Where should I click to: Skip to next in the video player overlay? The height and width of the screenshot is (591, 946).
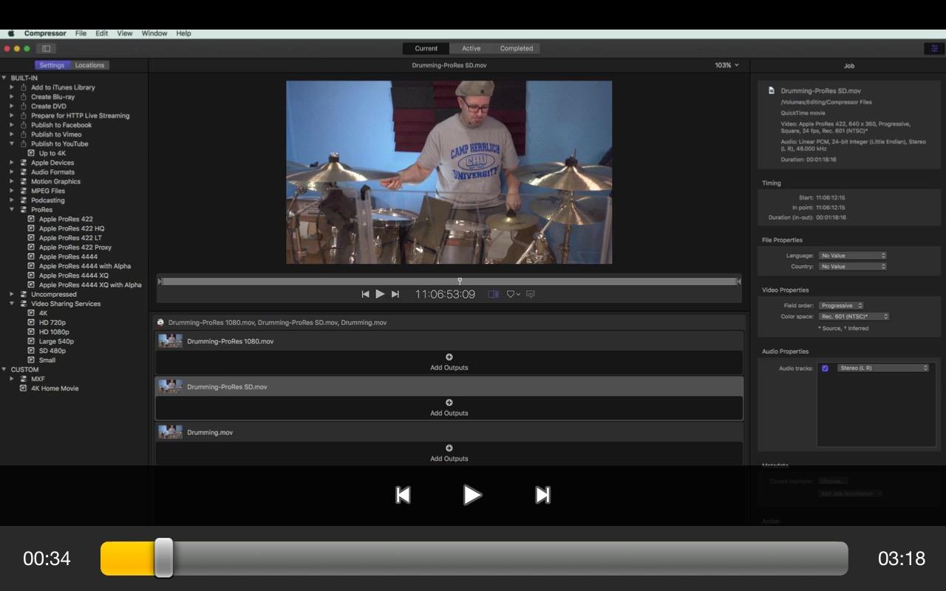click(x=542, y=495)
